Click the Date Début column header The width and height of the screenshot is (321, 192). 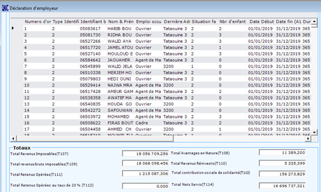(x=262, y=22)
